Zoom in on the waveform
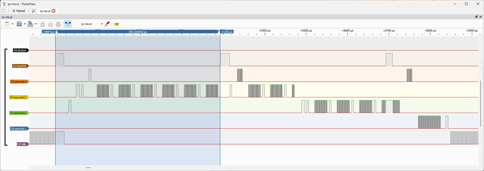The width and height of the screenshot is (484, 171). click(x=43, y=24)
